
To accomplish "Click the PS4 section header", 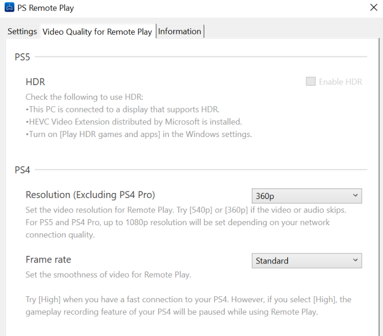I will pos(22,170).
